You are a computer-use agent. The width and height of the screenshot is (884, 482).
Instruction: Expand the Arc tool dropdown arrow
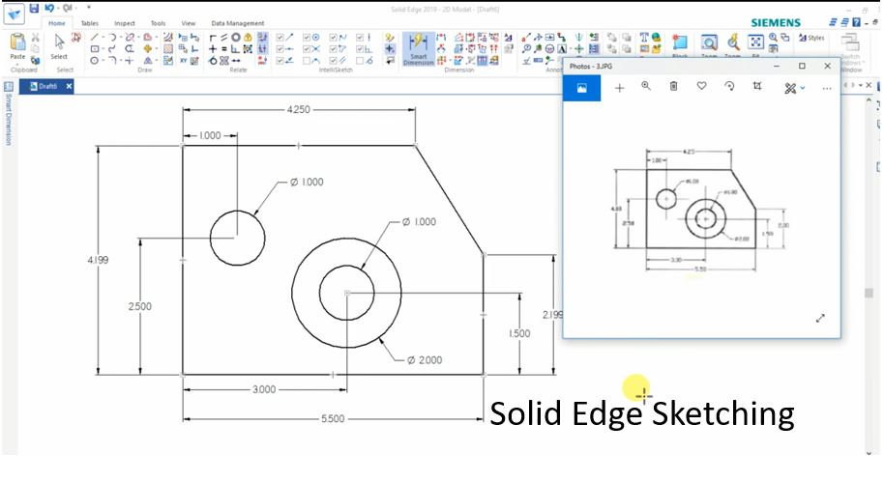pos(121,37)
